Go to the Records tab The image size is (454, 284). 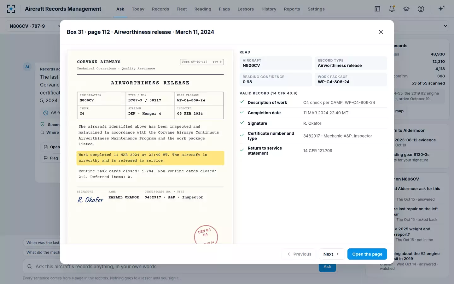click(x=160, y=9)
